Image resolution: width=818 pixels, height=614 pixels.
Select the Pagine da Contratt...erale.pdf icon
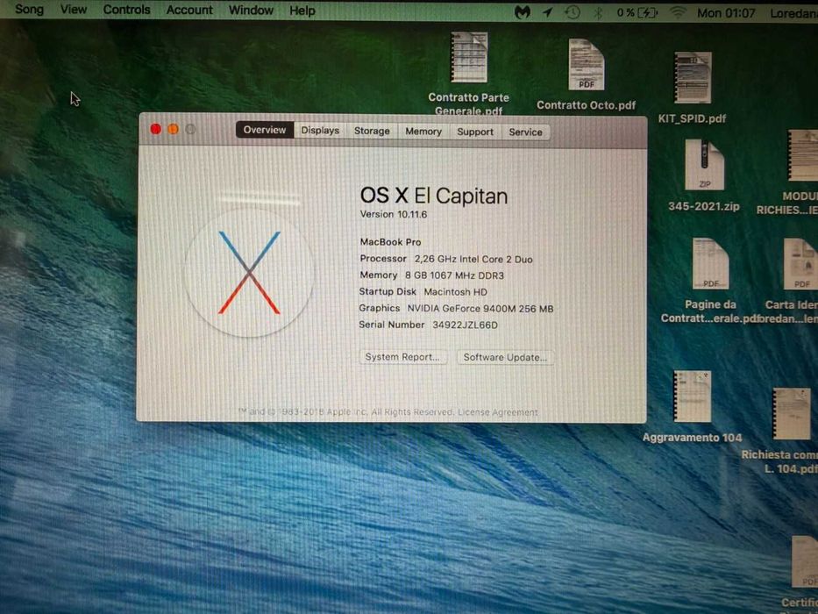coord(710,264)
